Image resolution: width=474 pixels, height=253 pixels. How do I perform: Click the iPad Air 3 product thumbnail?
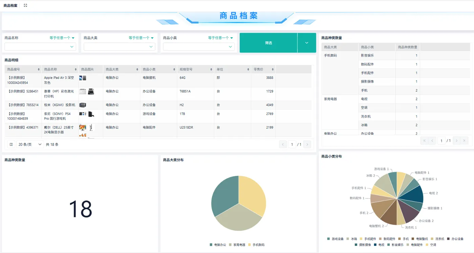pyautogui.click(x=83, y=78)
